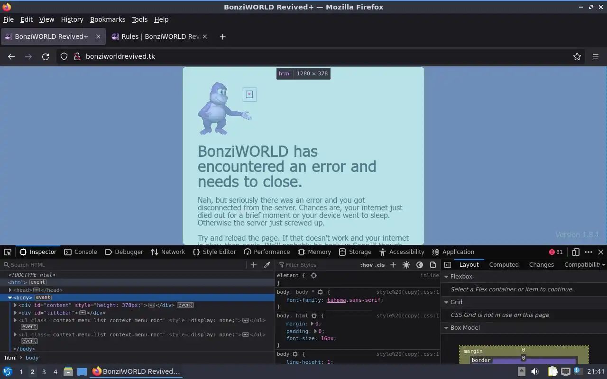Close the Rules tab
The height and width of the screenshot is (379, 607).
coord(205,36)
